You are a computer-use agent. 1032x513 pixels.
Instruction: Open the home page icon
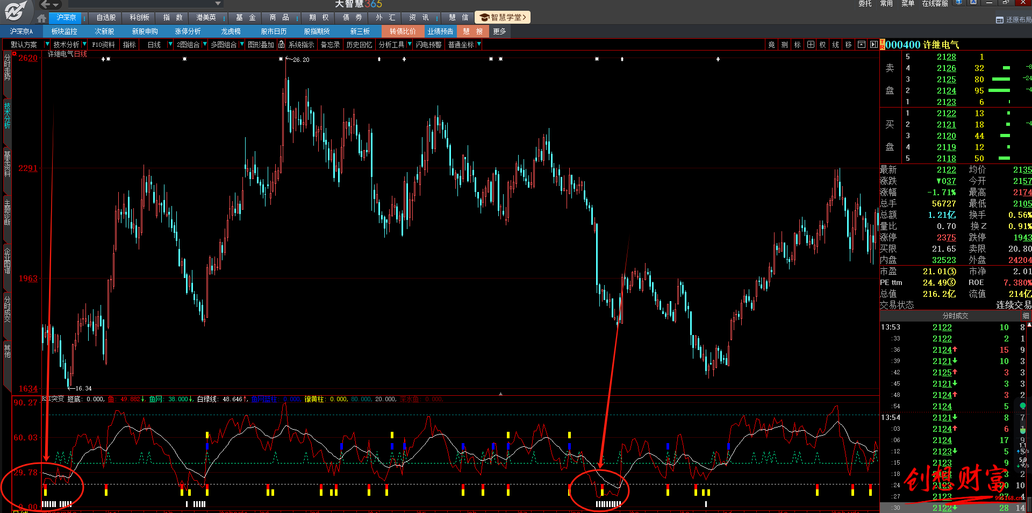point(41,18)
